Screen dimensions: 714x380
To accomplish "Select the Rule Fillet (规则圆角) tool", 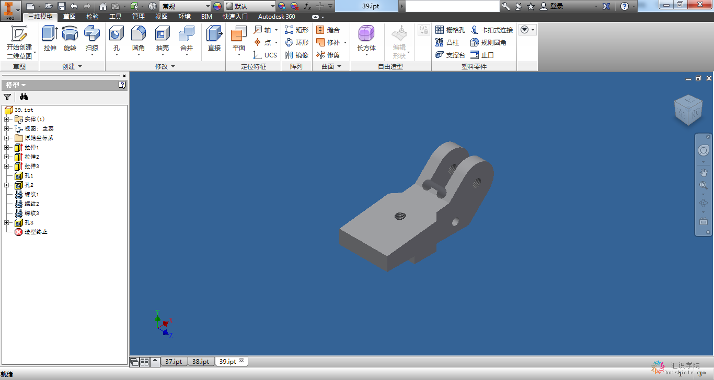I will coord(489,42).
